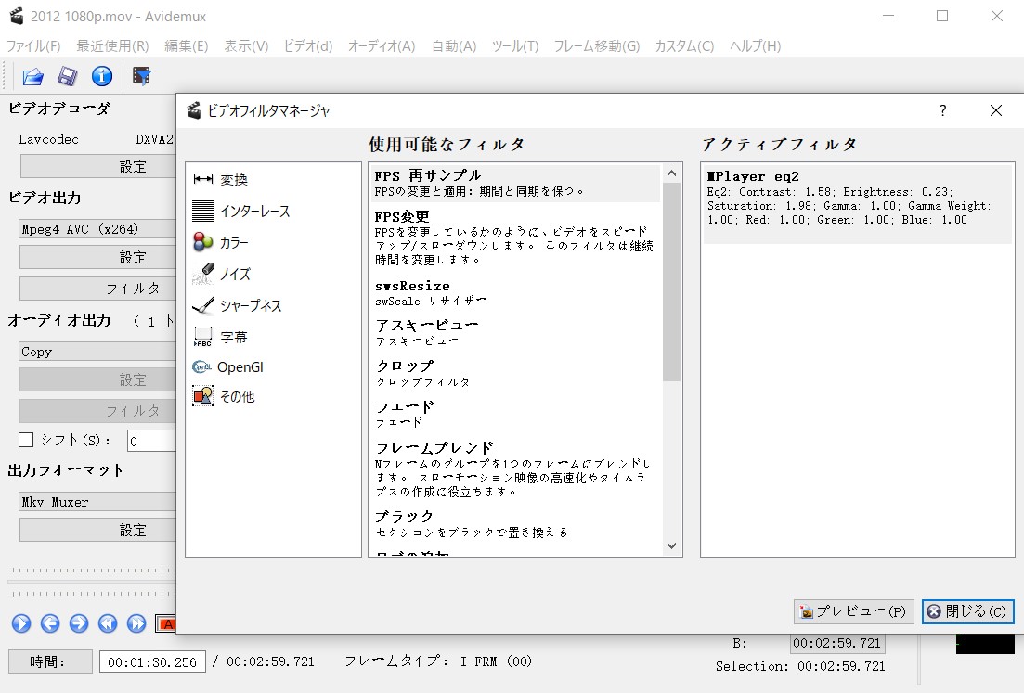The width and height of the screenshot is (1024, 693).
Task: Select the シャープネス filter category
Action: click(x=250, y=305)
